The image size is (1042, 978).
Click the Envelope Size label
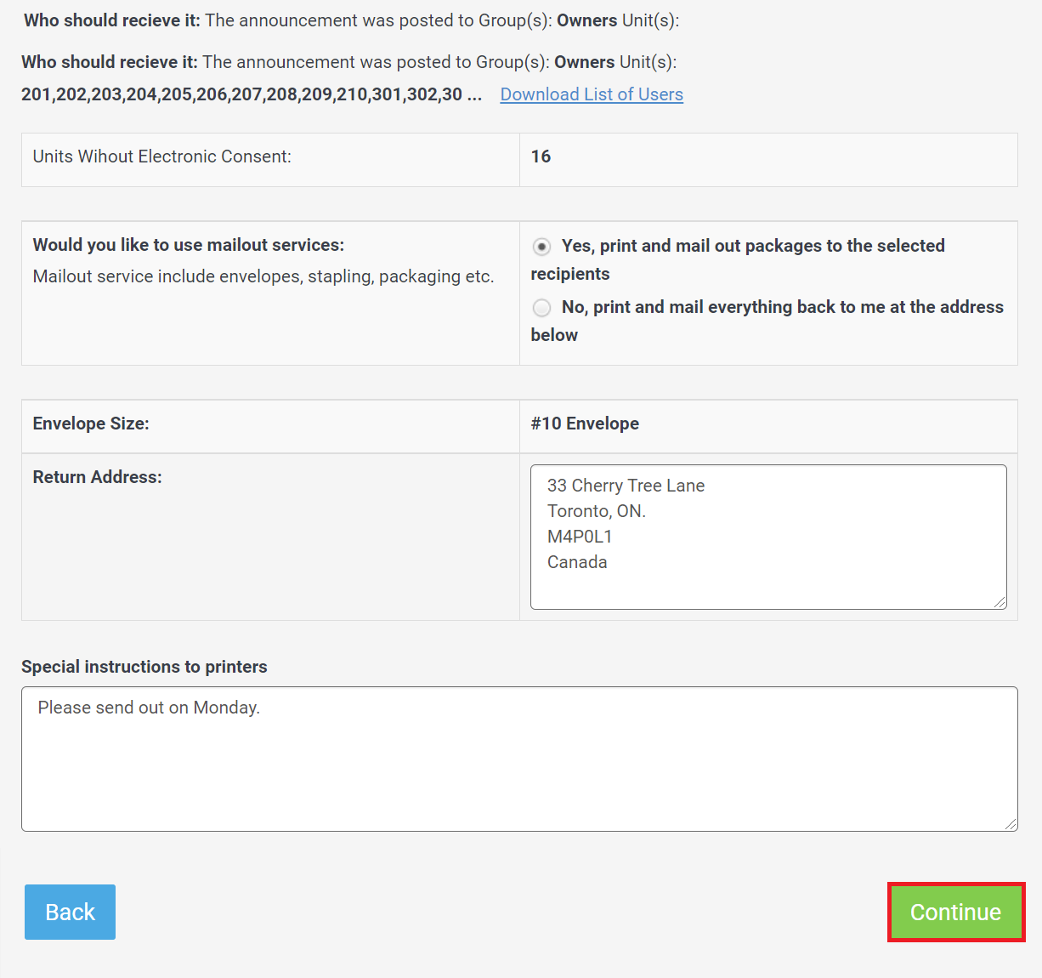tap(91, 424)
